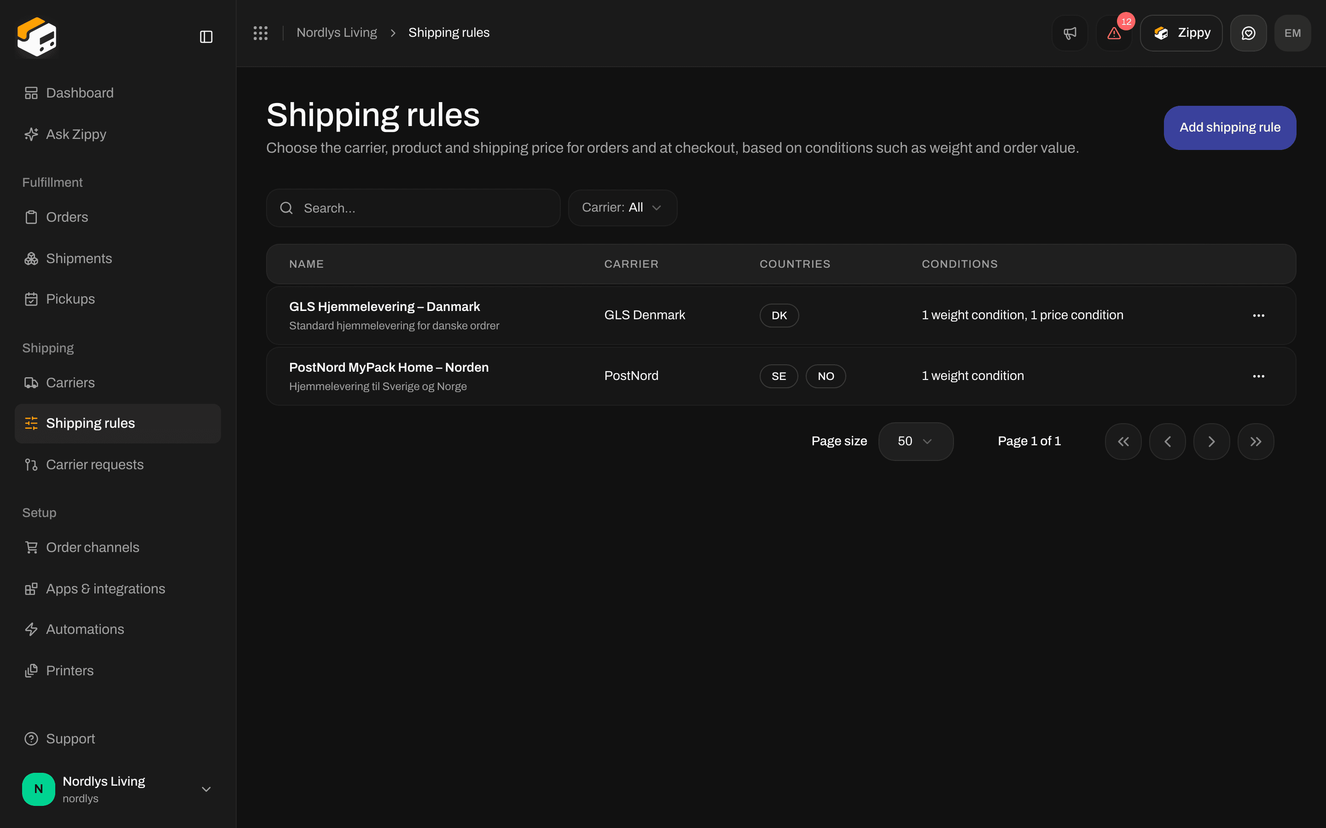The image size is (1326, 828).
Task: Click COUNTRIES column header
Action: (795, 264)
